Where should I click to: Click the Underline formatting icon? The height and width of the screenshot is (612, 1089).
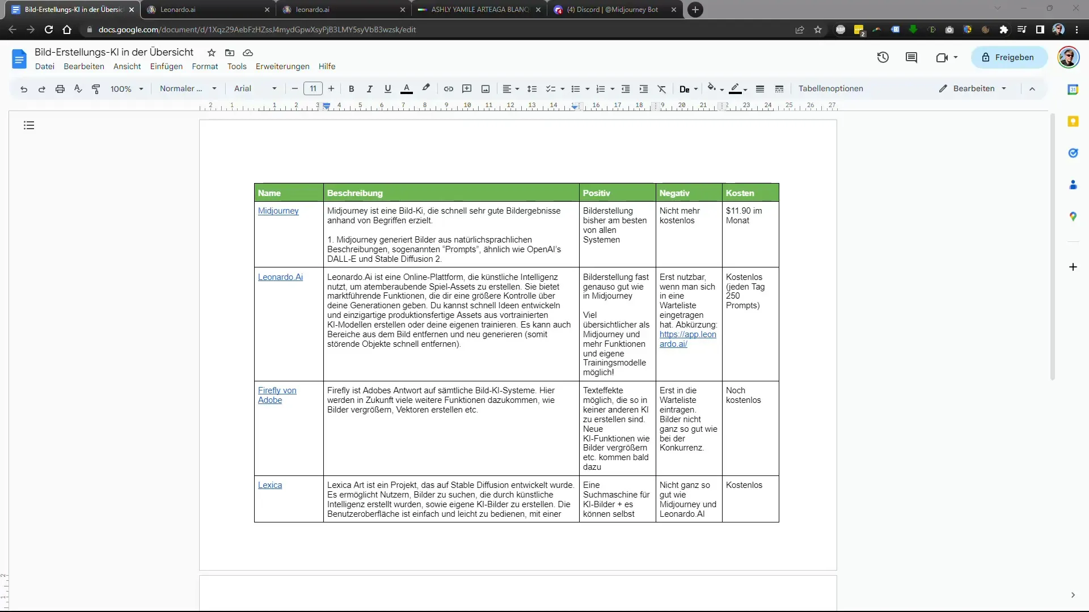coord(387,88)
